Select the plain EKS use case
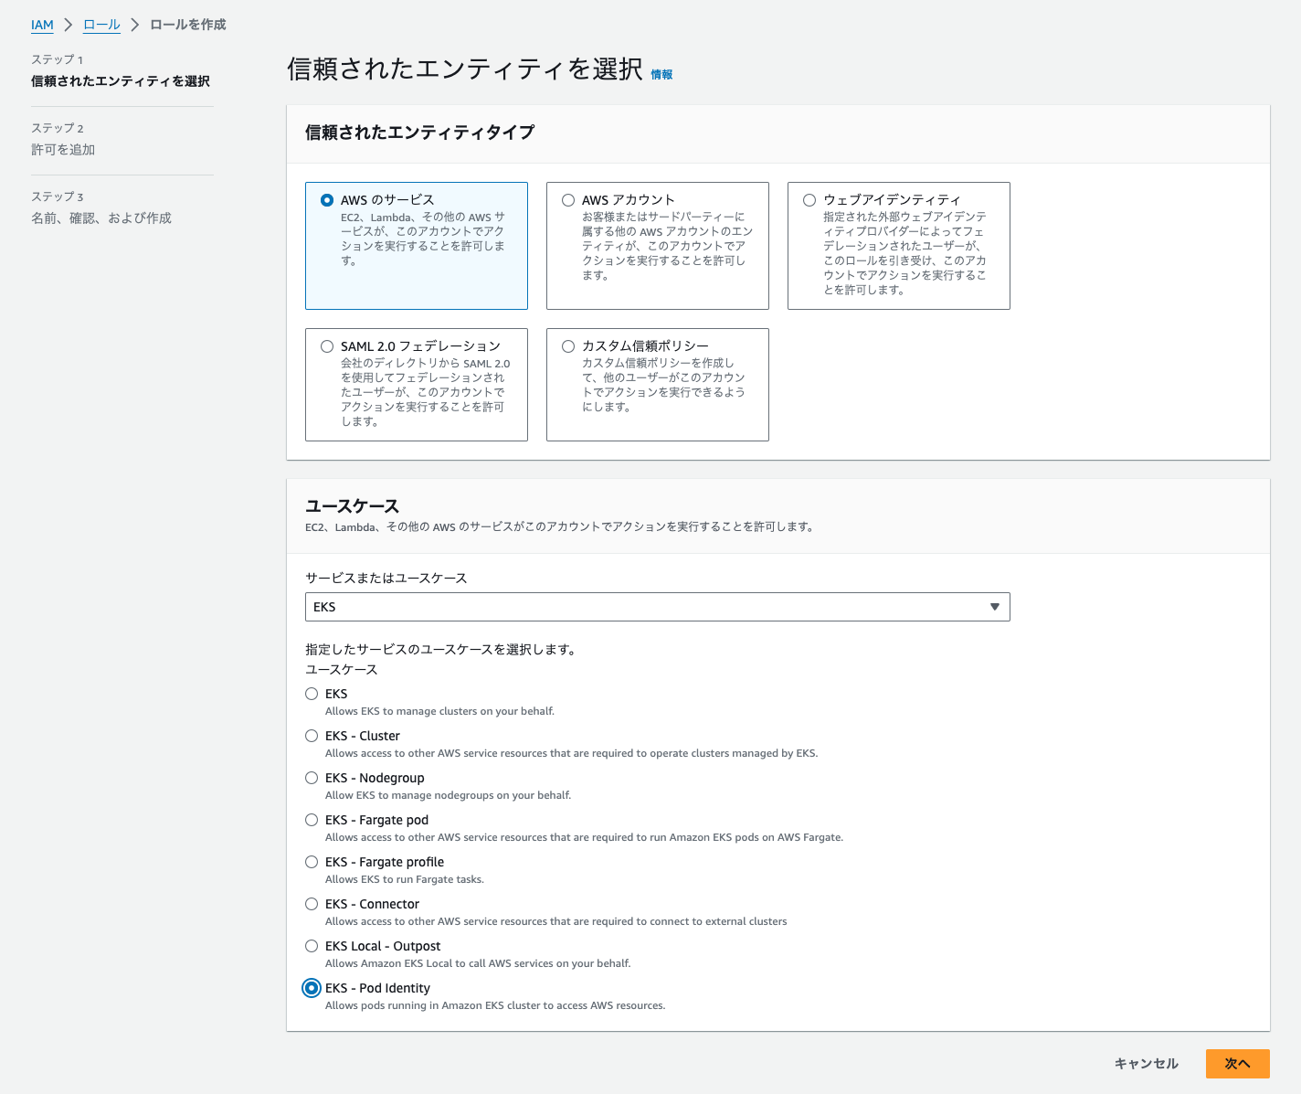The height and width of the screenshot is (1094, 1301). (x=312, y=694)
